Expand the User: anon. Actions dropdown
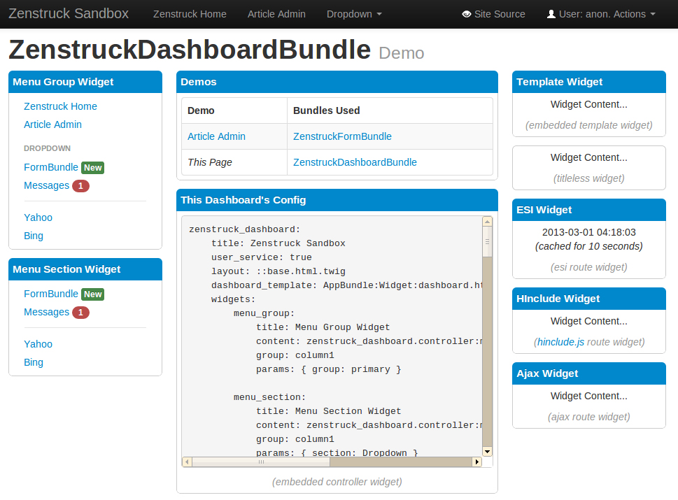Screen dimensions: 678x500 tap(602, 14)
